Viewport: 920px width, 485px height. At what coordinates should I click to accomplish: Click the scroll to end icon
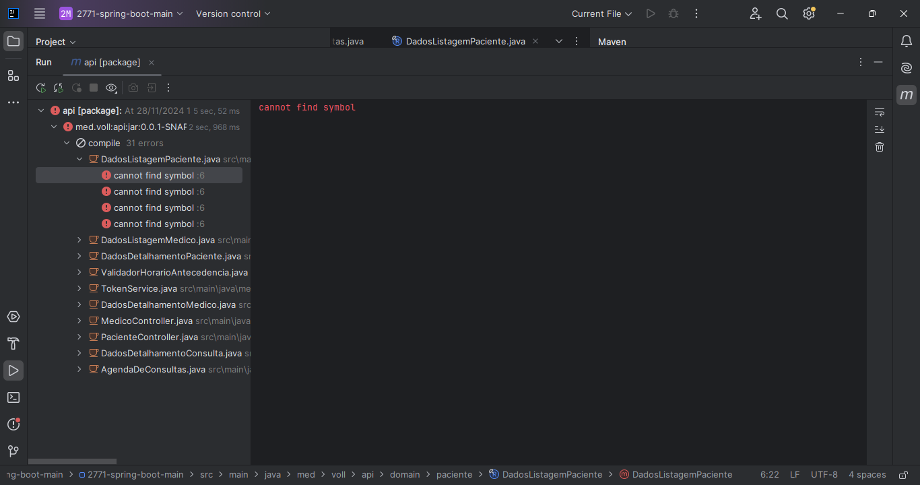click(x=880, y=129)
